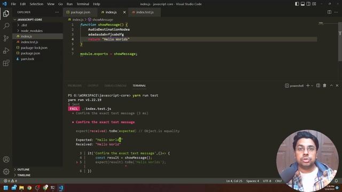Open the VS Code taskbar icon
Screen dimensions: 342x192
pyautogui.click(x=61, y=188)
